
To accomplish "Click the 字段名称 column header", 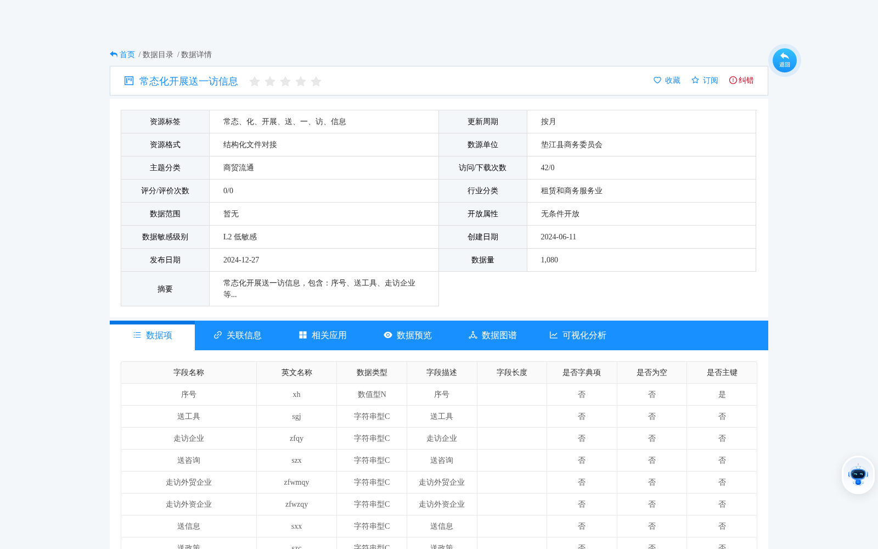I will click(189, 373).
